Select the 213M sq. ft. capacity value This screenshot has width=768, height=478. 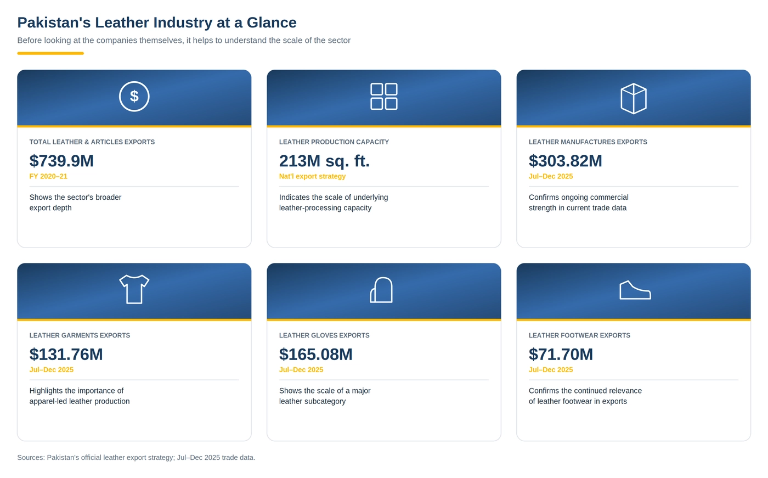(x=324, y=161)
